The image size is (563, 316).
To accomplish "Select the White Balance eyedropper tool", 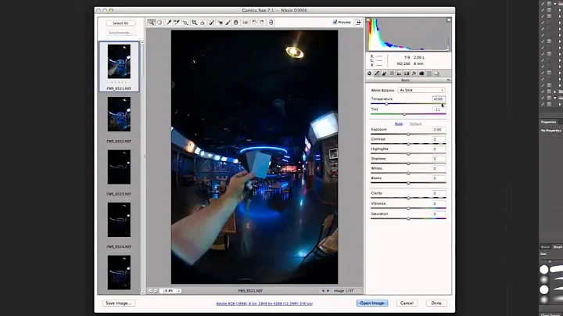I will coord(169,22).
